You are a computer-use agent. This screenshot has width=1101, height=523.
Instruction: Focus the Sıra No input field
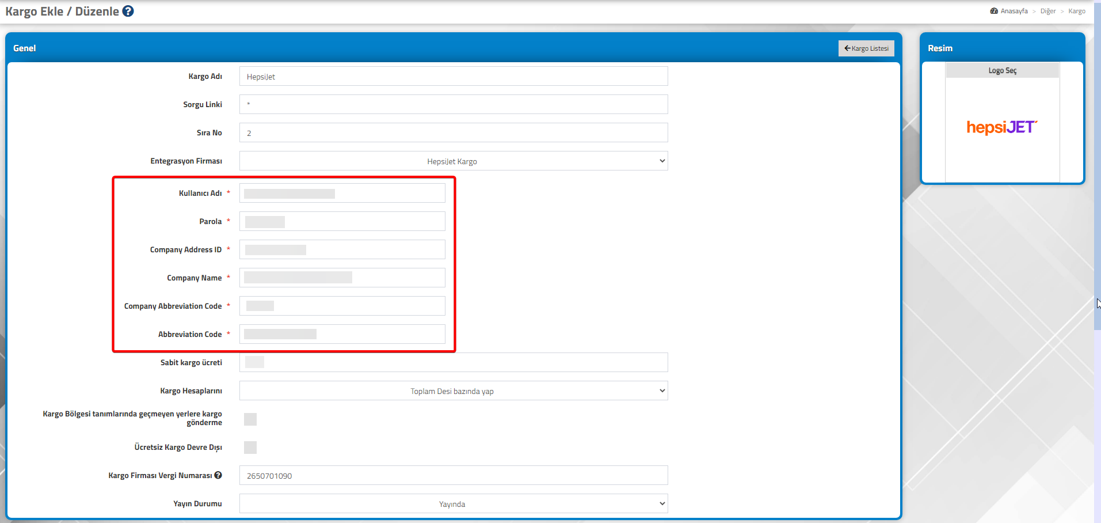click(x=454, y=132)
